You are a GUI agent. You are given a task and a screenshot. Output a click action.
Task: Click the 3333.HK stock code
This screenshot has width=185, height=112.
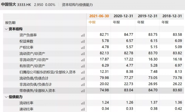tap(24, 5)
